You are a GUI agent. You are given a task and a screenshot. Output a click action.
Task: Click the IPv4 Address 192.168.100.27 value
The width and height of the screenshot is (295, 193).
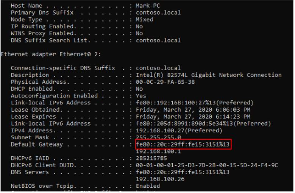click(179, 131)
